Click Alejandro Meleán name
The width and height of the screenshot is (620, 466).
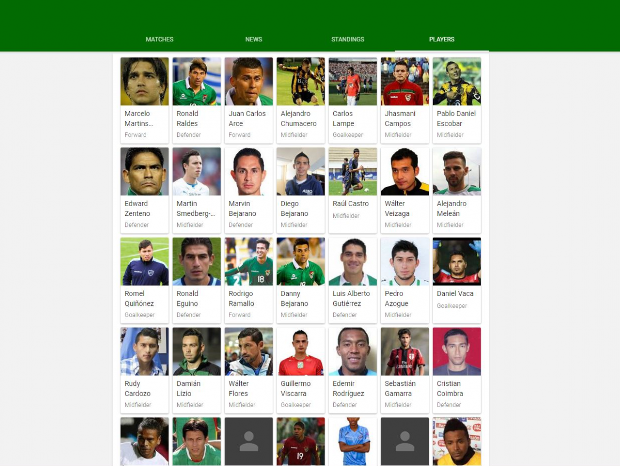point(452,208)
